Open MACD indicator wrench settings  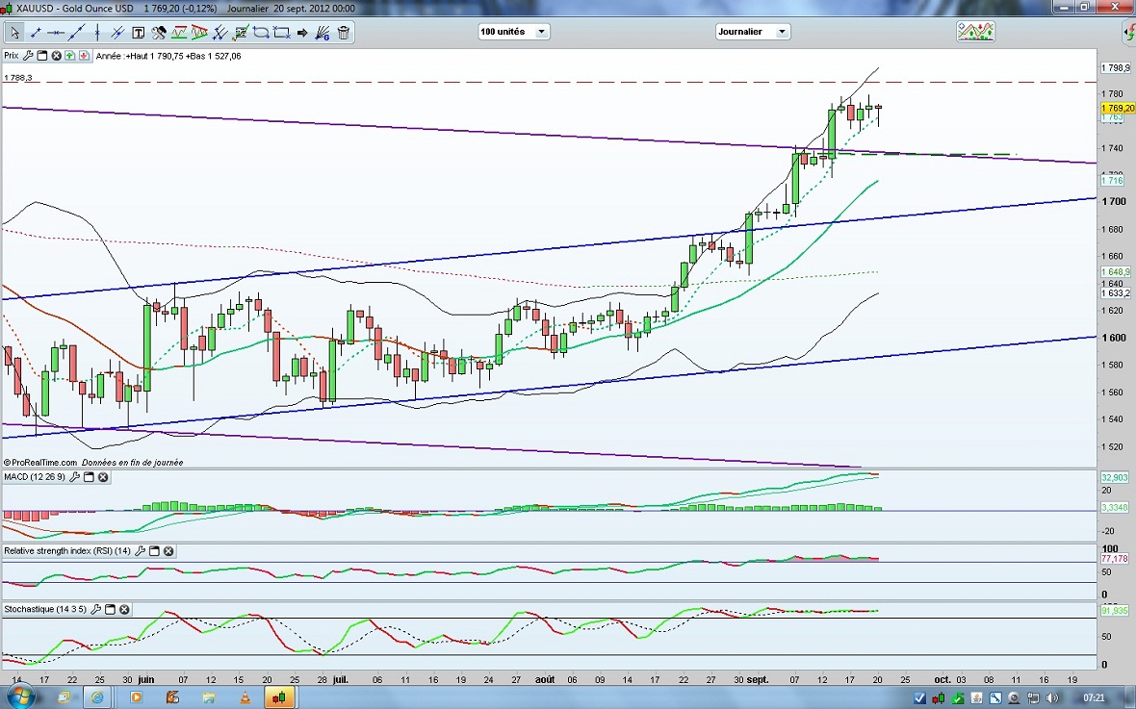[x=73, y=477]
